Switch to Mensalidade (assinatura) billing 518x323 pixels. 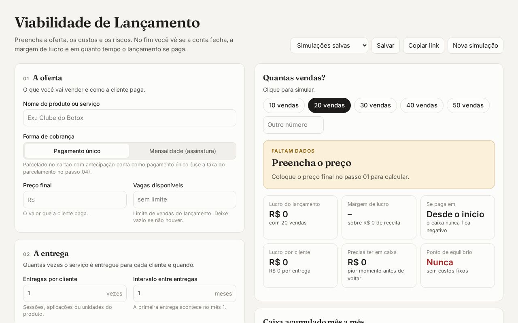183,151
